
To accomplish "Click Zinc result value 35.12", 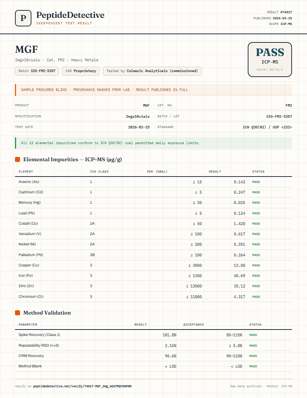I will (240, 286).
